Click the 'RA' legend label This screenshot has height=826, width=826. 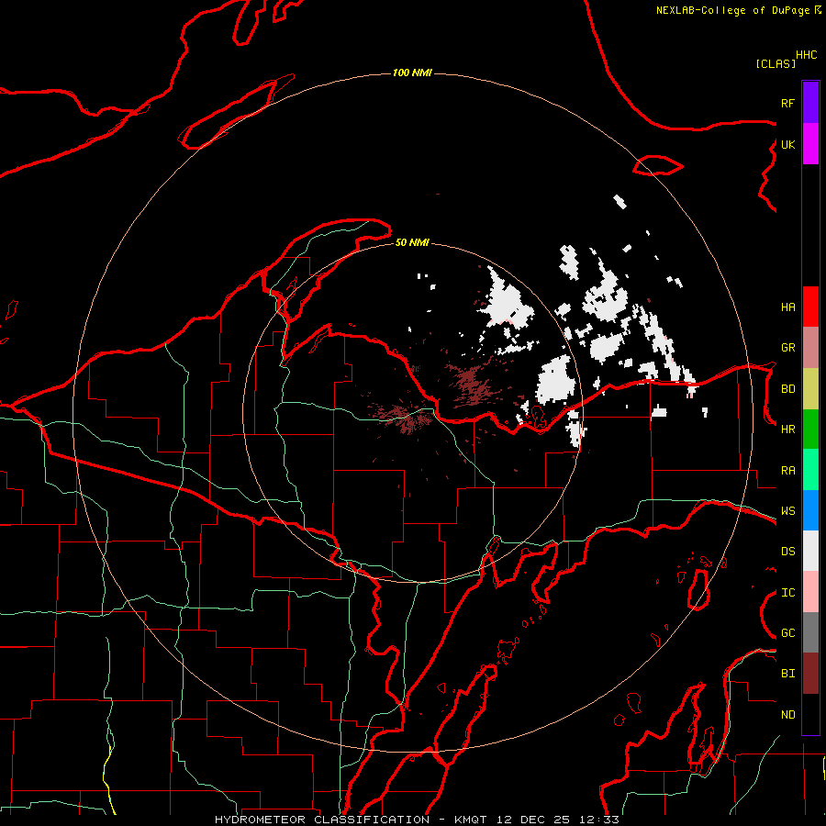[787, 471]
